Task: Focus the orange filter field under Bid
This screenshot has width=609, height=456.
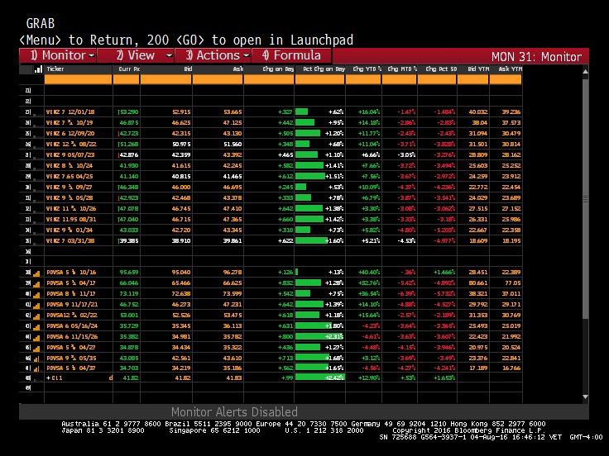Action: pos(166,79)
